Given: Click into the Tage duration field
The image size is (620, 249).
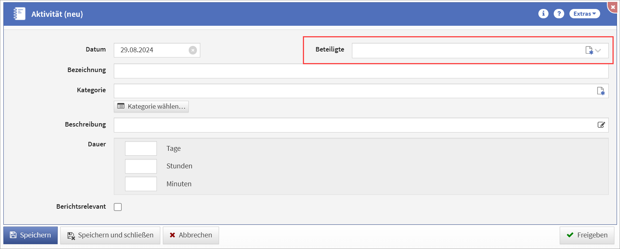Looking at the screenshot, I should click(x=141, y=149).
